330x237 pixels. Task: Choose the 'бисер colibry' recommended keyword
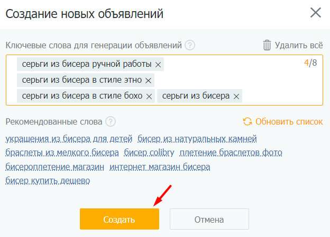point(149,153)
